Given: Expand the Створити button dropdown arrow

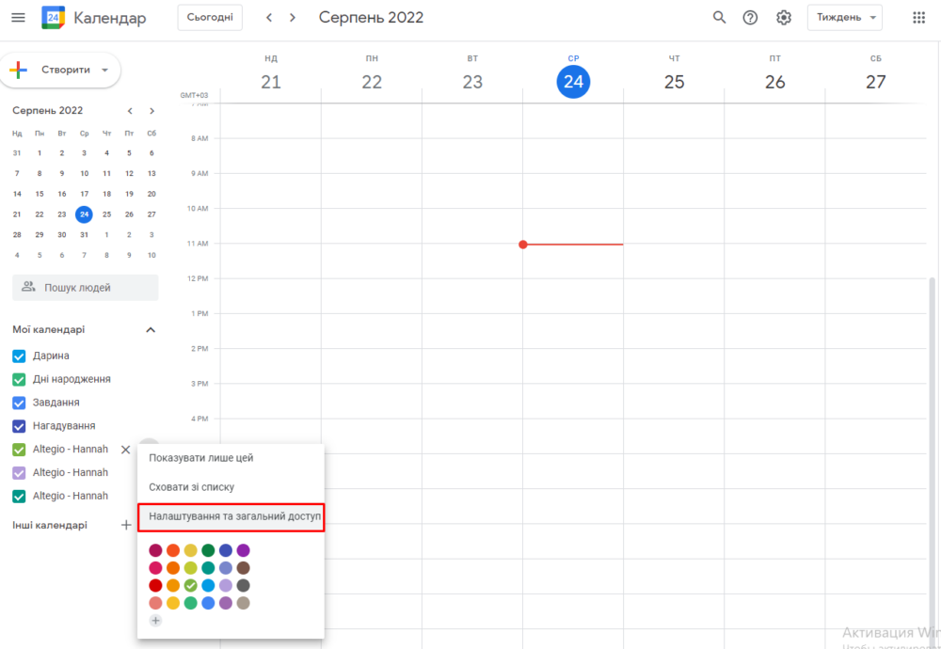Looking at the screenshot, I should pyautogui.click(x=105, y=71).
